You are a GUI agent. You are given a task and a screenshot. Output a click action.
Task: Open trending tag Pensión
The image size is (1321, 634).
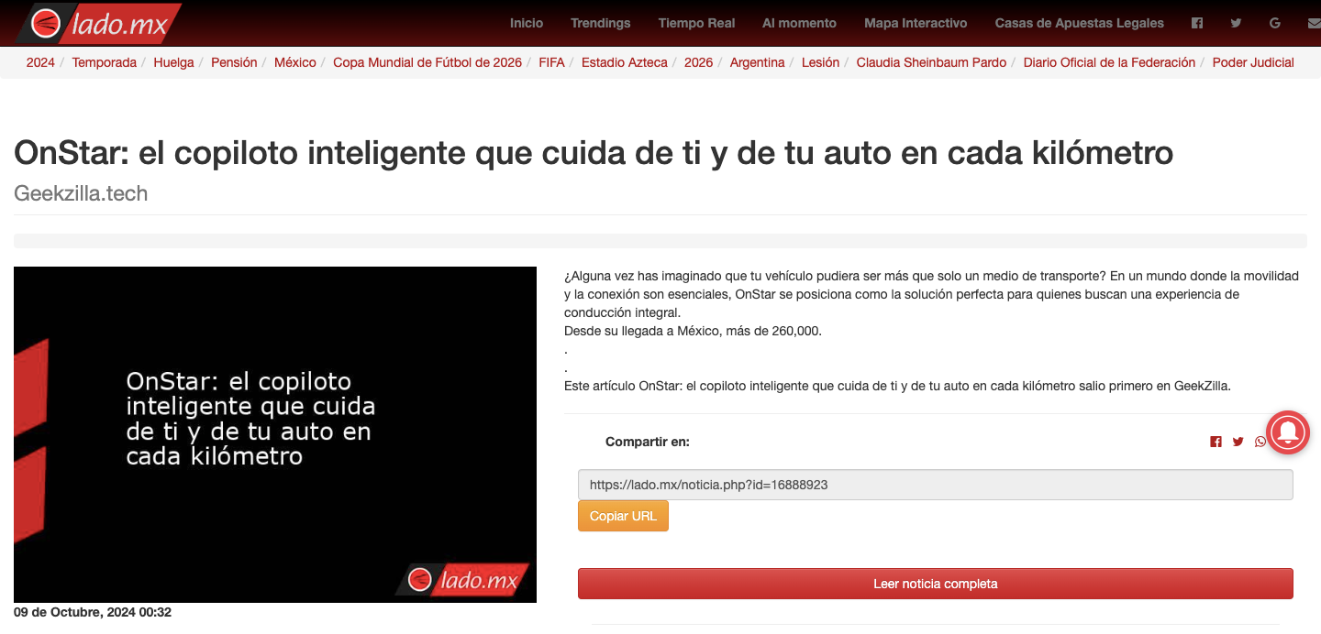[x=234, y=62]
